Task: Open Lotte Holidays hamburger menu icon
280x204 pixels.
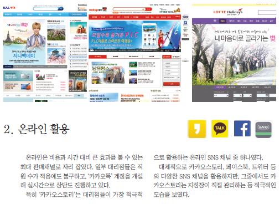Action: (x=215, y=21)
